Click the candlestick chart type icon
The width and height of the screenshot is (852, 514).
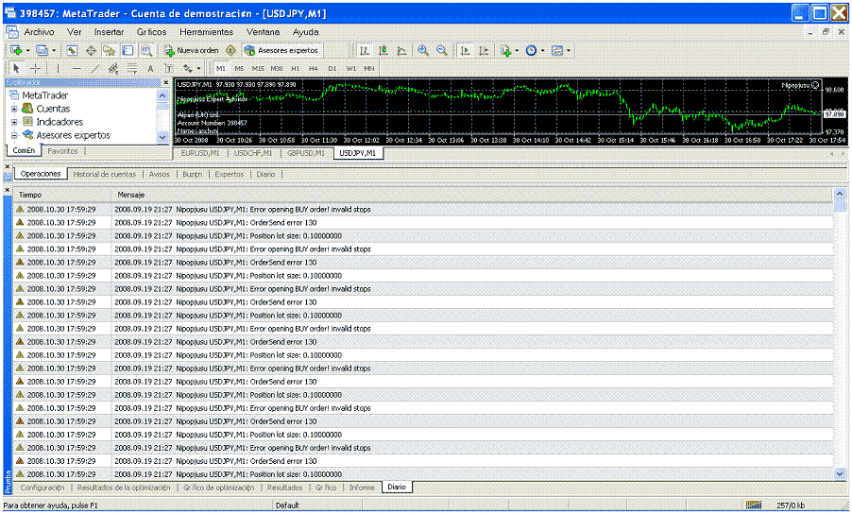click(383, 50)
